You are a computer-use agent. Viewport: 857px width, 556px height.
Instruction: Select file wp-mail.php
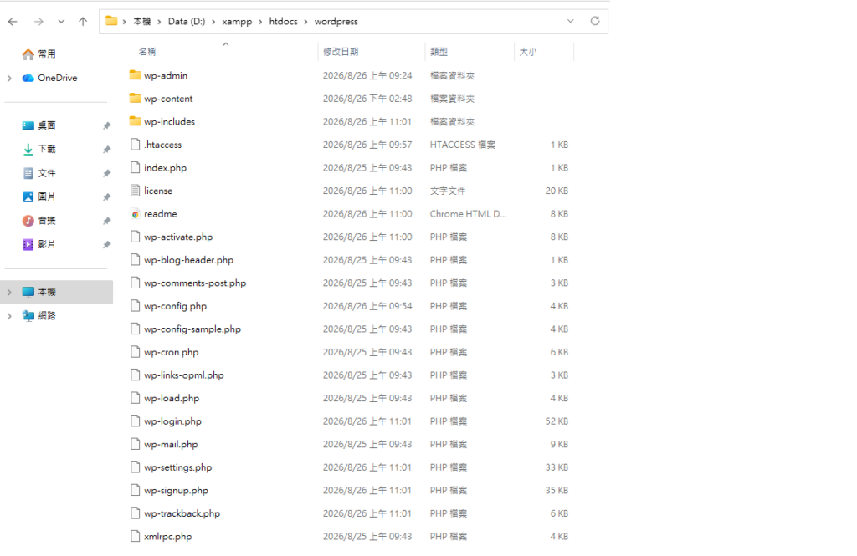[171, 445]
